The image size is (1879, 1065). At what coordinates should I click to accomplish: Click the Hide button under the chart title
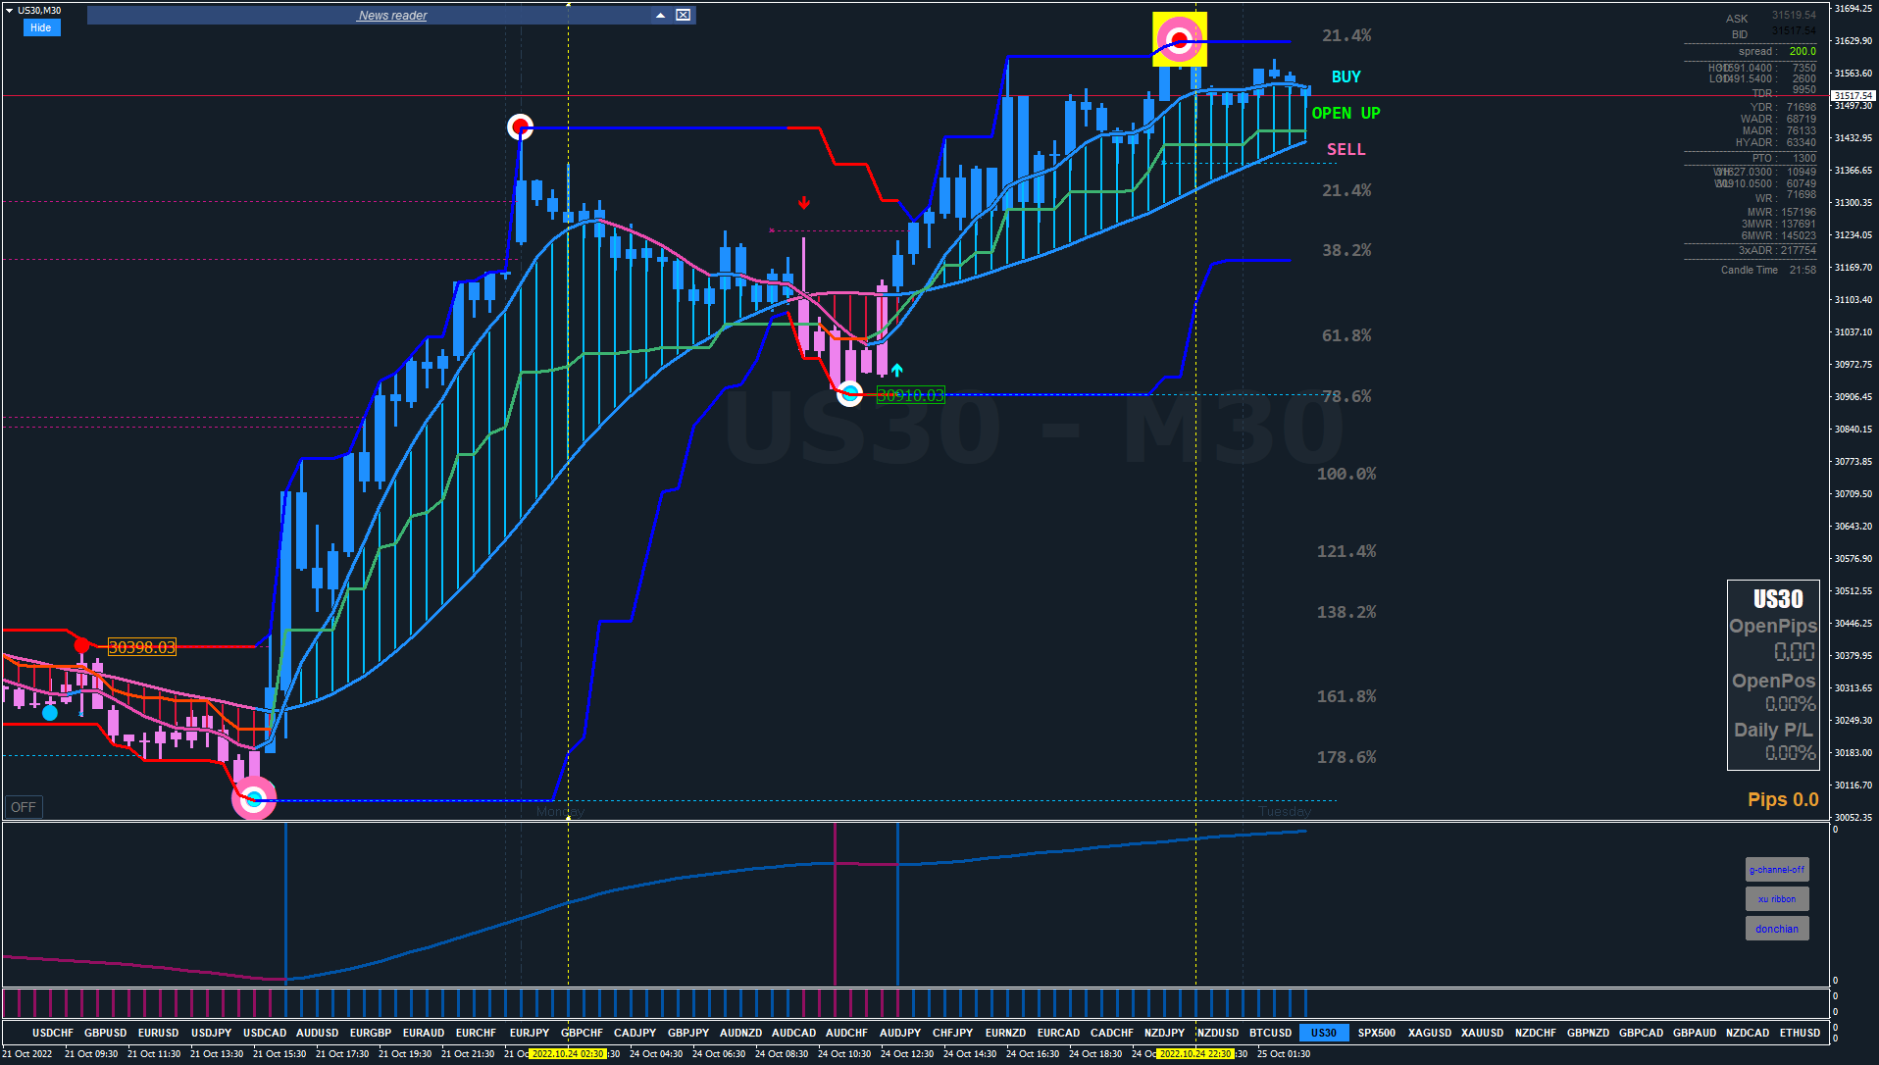(41, 27)
